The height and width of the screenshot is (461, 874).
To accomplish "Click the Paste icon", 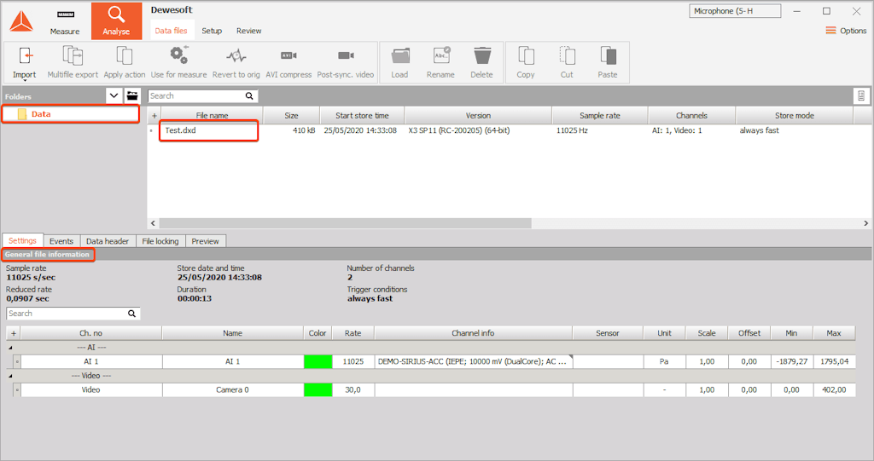I will click(608, 62).
